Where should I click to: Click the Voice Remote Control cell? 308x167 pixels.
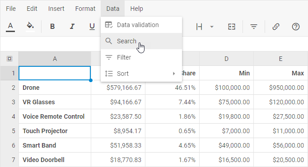pos(55,116)
